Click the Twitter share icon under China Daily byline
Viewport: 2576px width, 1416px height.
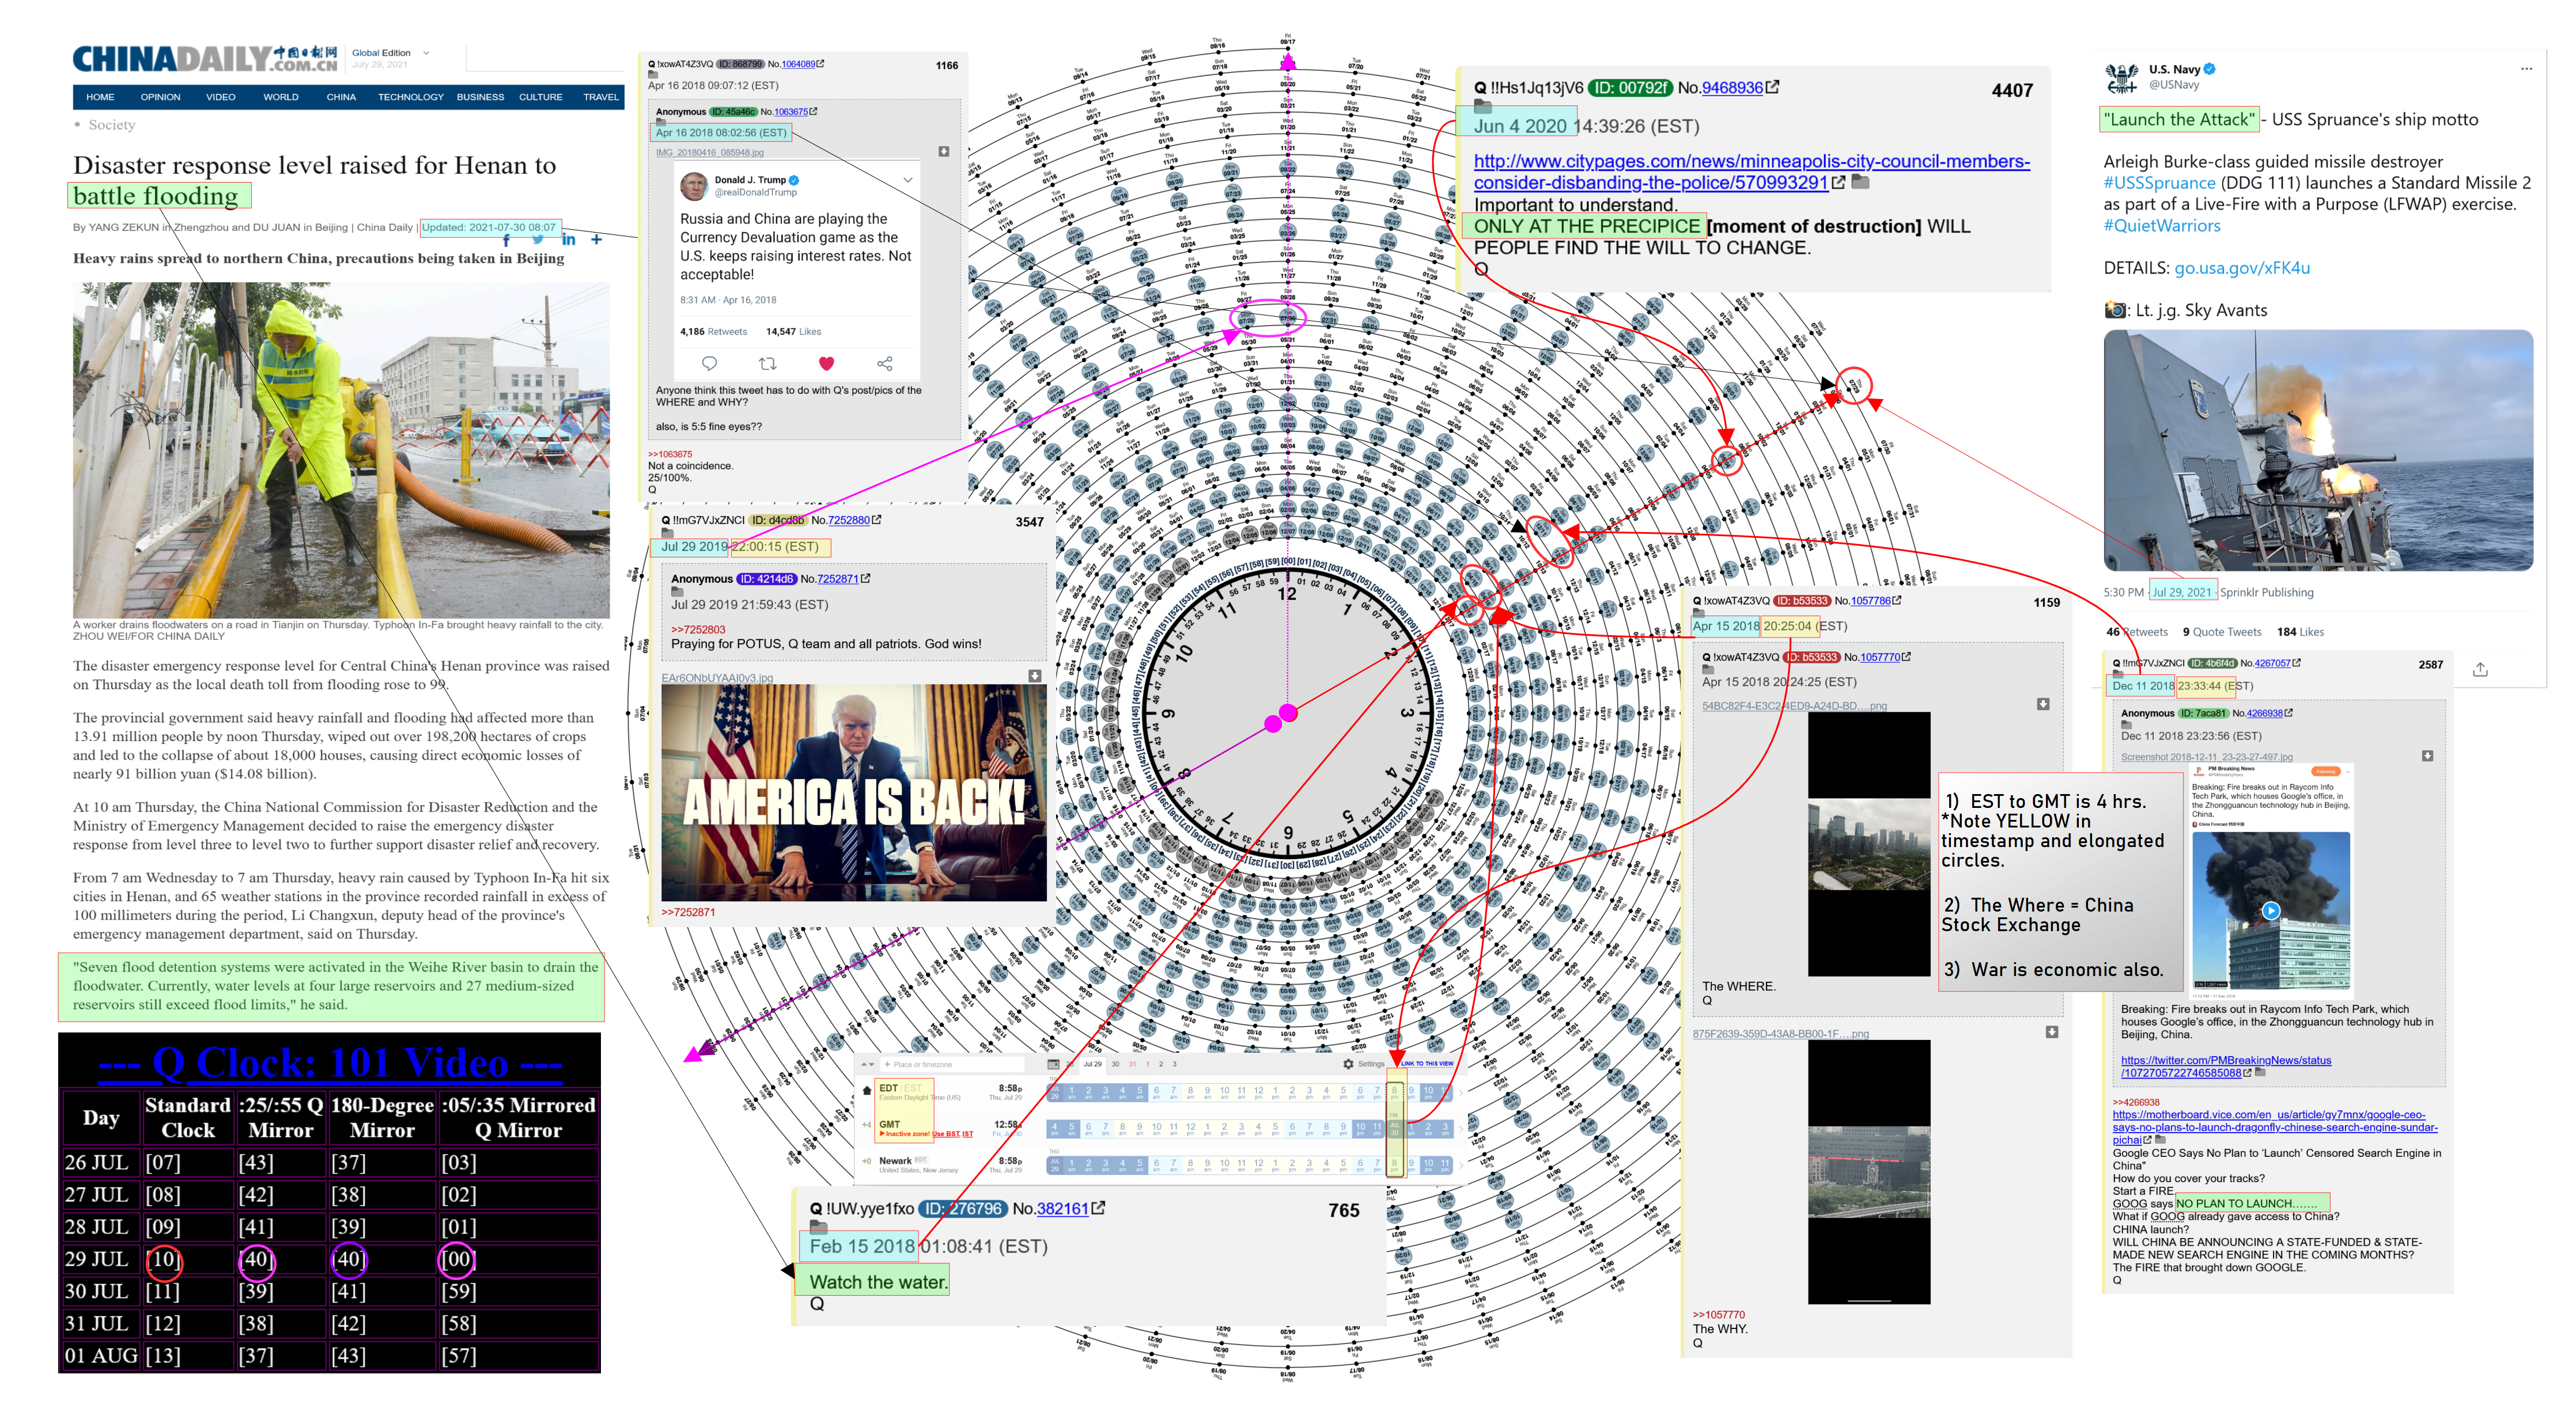538,240
